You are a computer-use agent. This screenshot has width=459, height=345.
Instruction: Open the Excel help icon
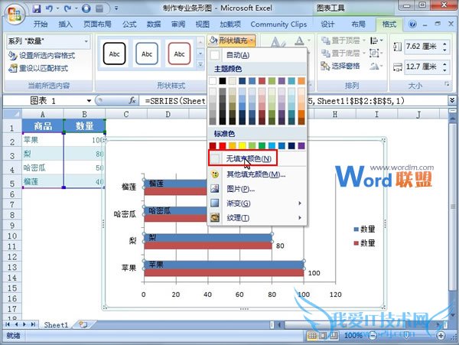coord(413,24)
